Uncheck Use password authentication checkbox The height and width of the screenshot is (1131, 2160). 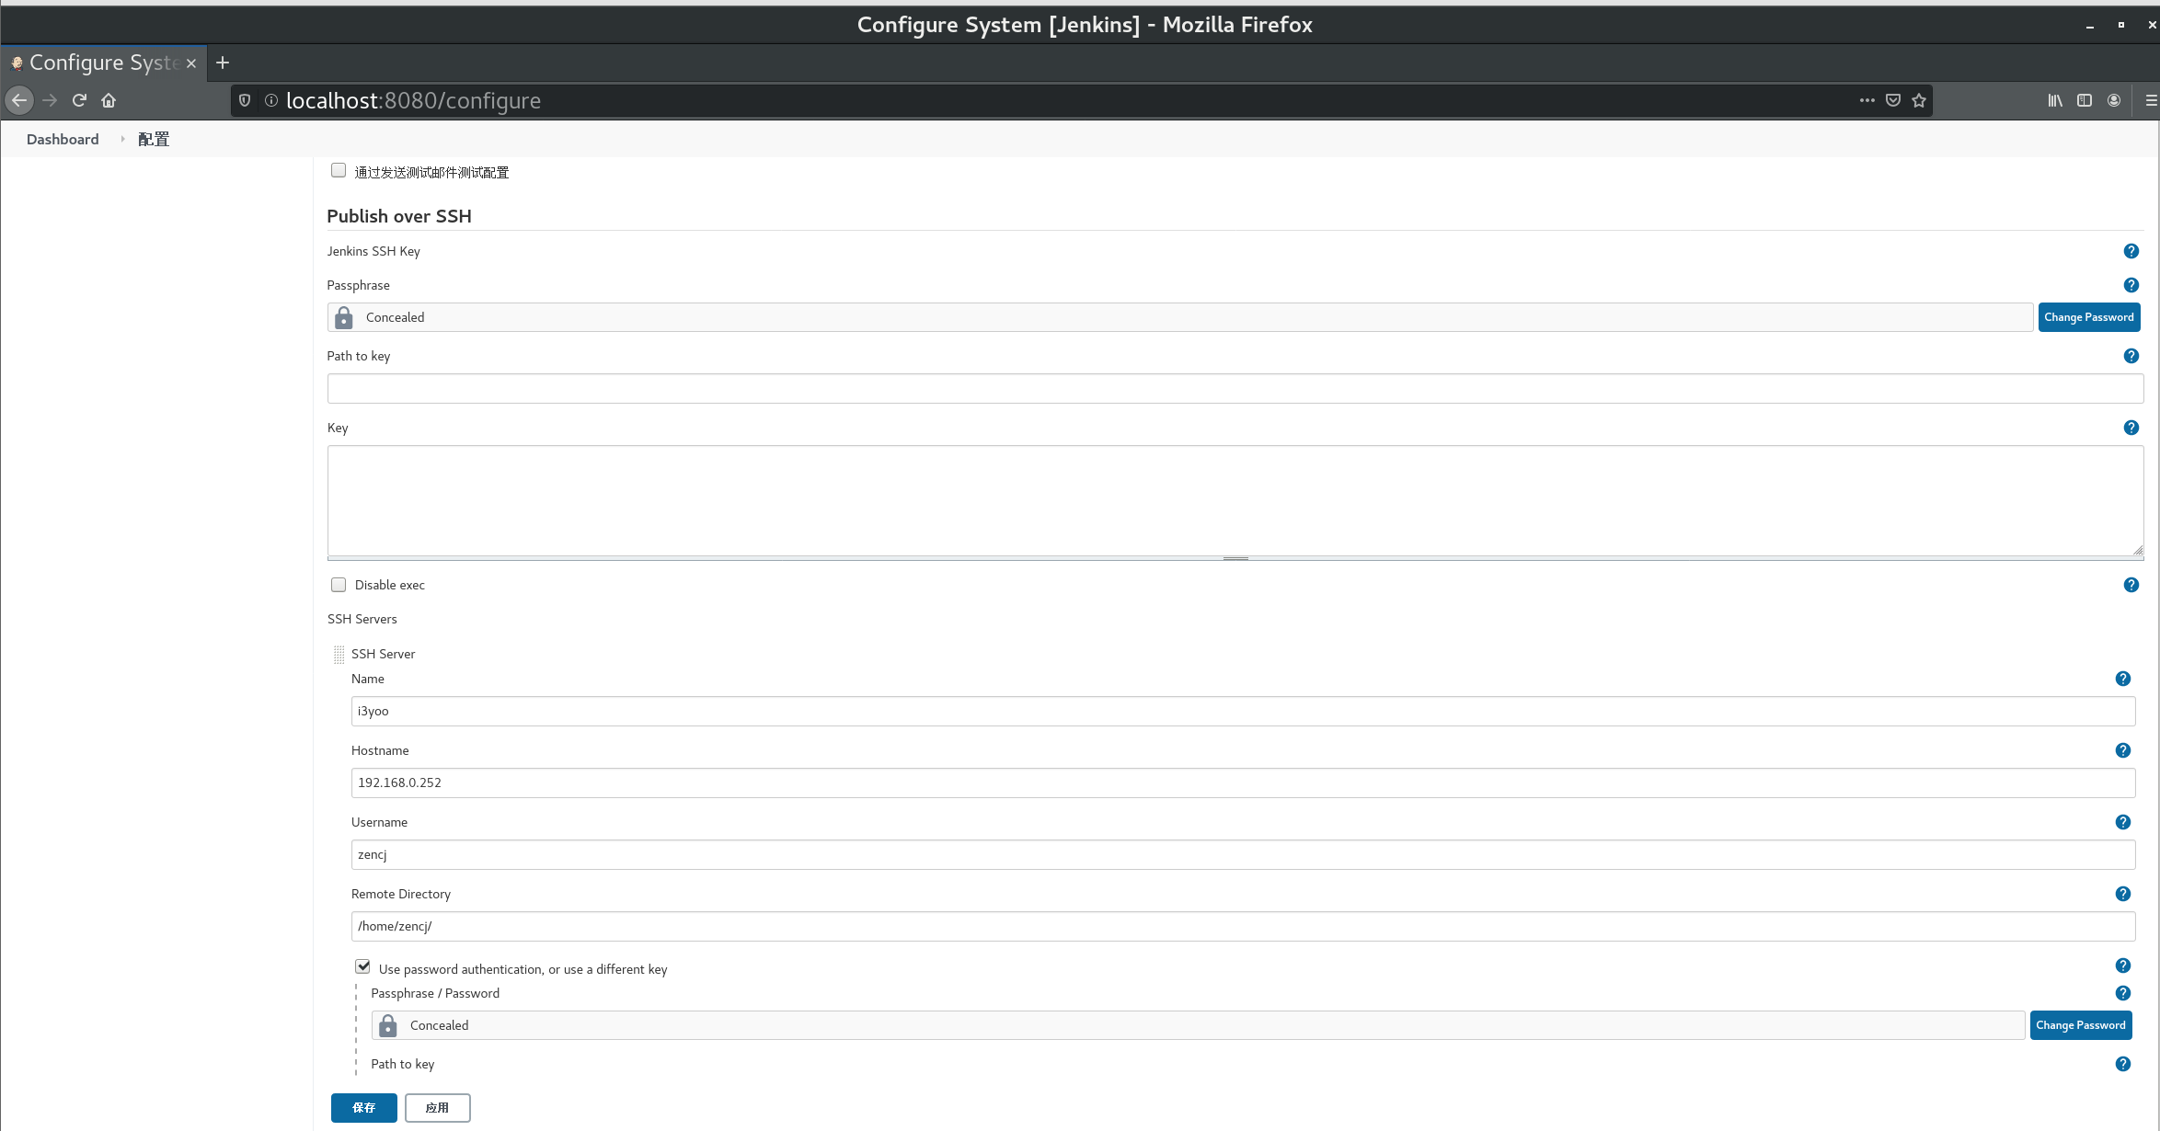362,967
